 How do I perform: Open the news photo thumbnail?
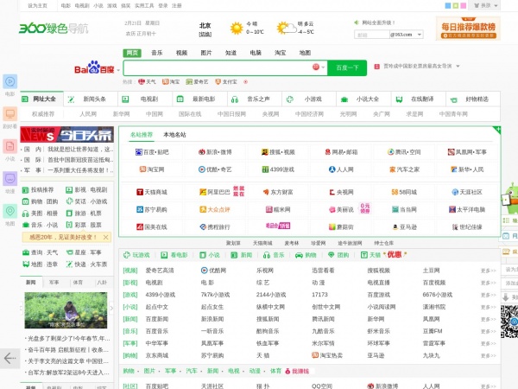pyautogui.click(x=66, y=310)
